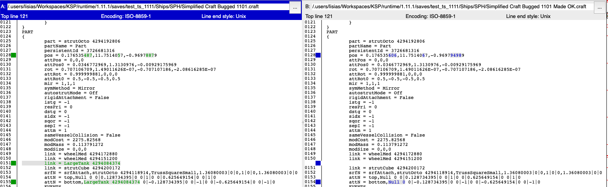Click 'link = wheelMed 4294151200' in pane B

tap(385, 158)
